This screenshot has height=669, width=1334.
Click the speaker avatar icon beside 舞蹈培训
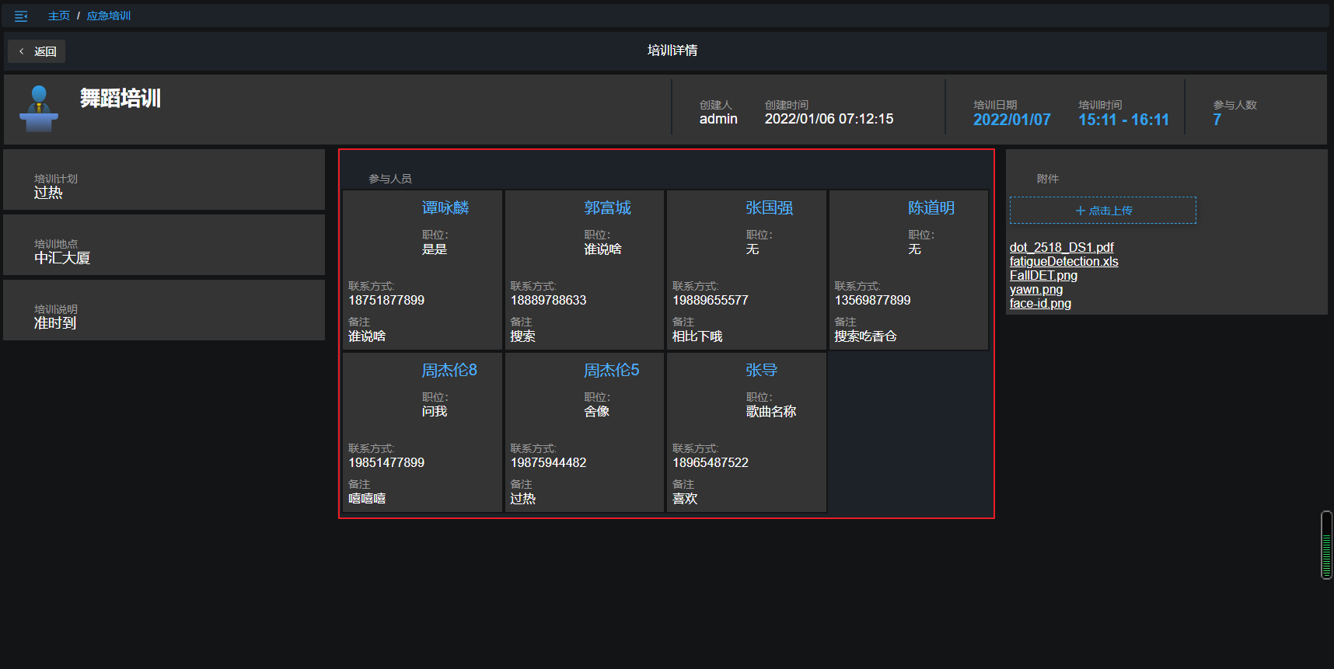[x=39, y=109]
